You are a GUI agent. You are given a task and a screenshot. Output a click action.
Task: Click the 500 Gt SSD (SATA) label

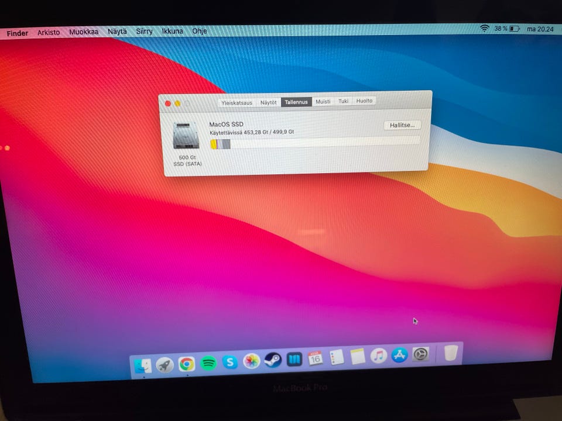pos(187,161)
